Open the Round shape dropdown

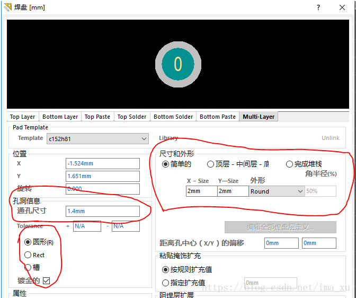click(x=277, y=191)
